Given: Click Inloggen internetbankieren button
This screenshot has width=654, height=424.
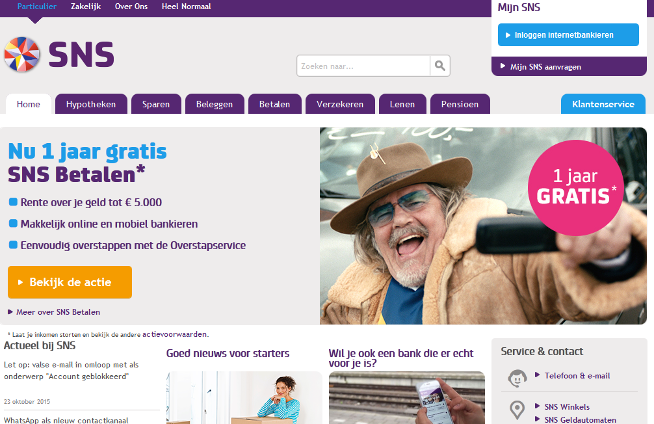Looking at the screenshot, I should click(568, 34).
